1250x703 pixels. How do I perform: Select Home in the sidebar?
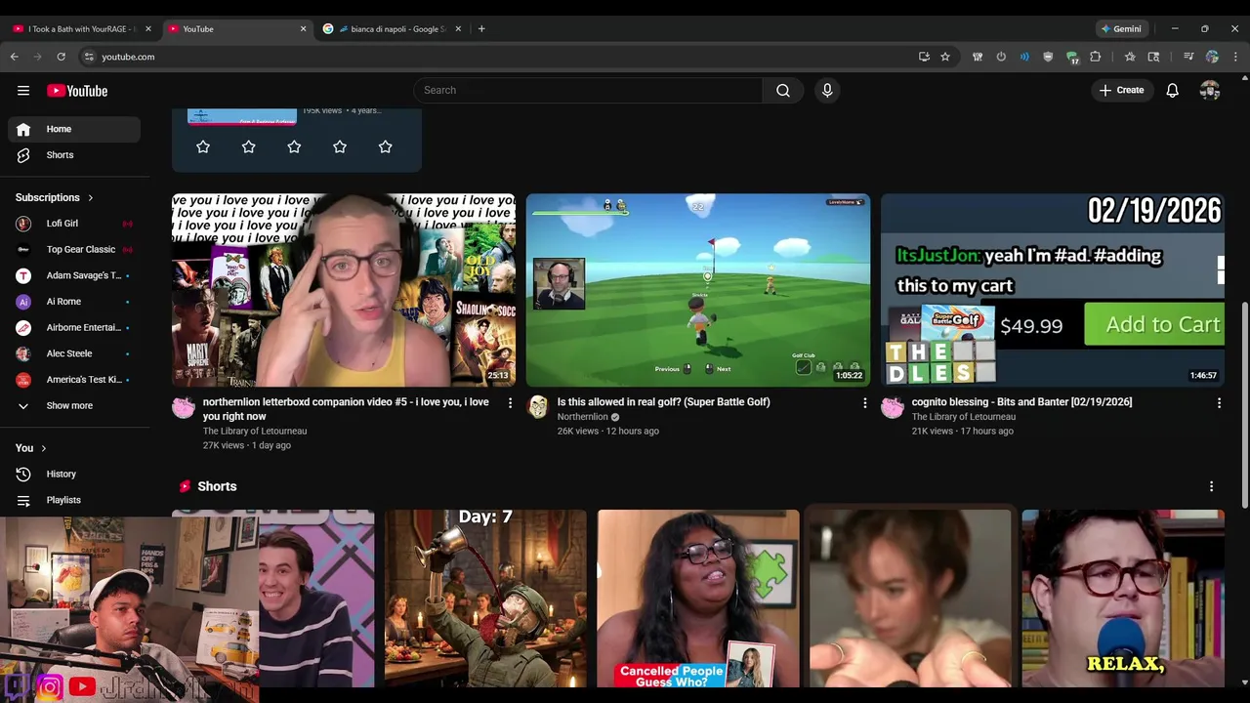(74, 129)
